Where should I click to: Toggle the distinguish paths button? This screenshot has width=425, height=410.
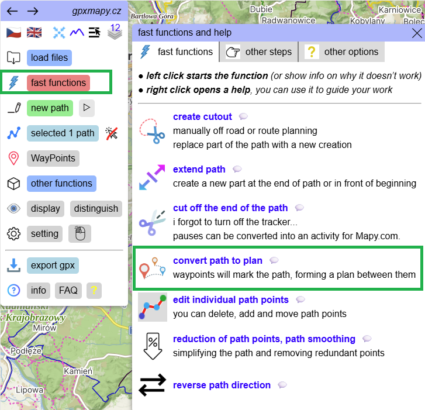(x=96, y=209)
